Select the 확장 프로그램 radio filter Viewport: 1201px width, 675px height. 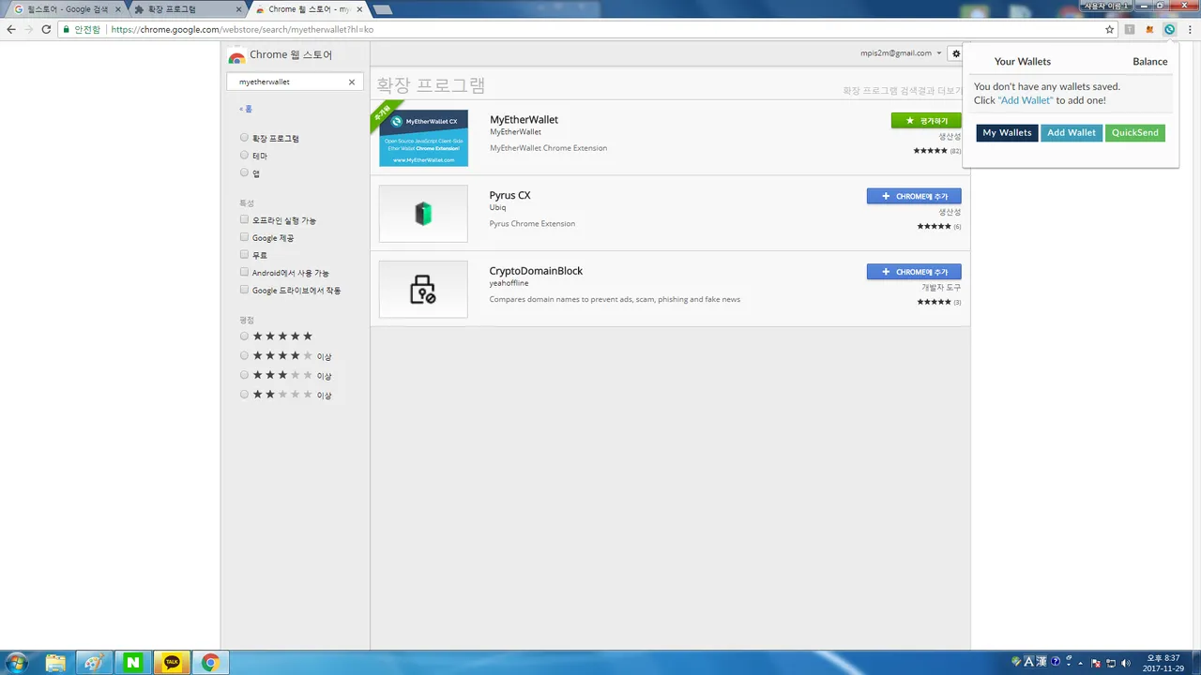(244, 138)
